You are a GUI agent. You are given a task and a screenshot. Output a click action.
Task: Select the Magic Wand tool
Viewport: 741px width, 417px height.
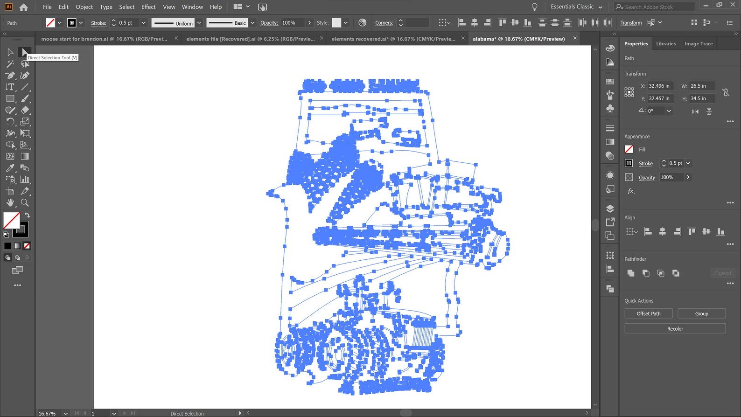tap(10, 64)
